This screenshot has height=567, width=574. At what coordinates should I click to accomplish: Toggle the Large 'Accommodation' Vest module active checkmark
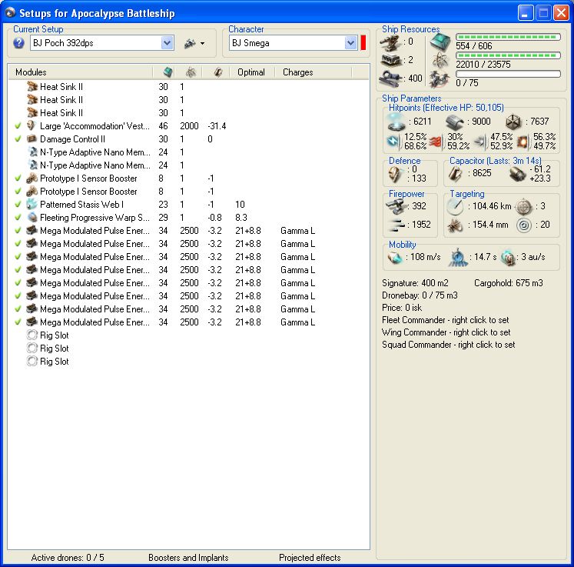[18, 126]
